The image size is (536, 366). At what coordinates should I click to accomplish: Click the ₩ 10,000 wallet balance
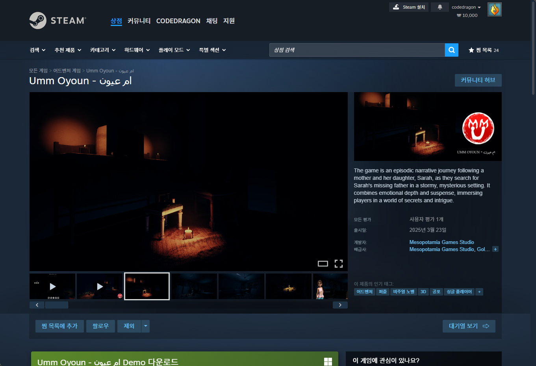pos(467,15)
